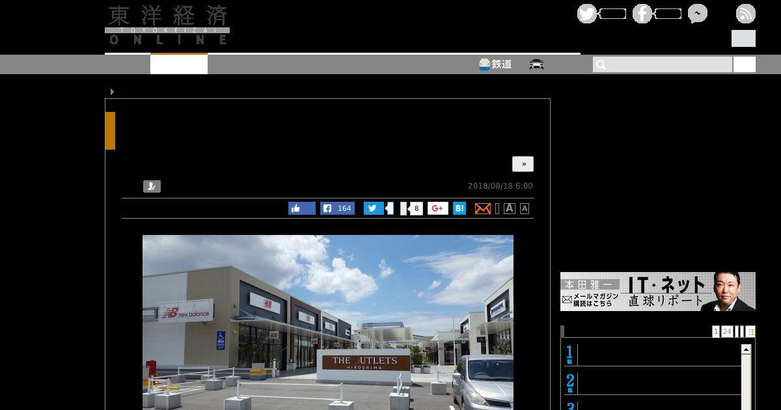Click the share counter showing 8
The width and height of the screenshot is (781, 410).
416,208
